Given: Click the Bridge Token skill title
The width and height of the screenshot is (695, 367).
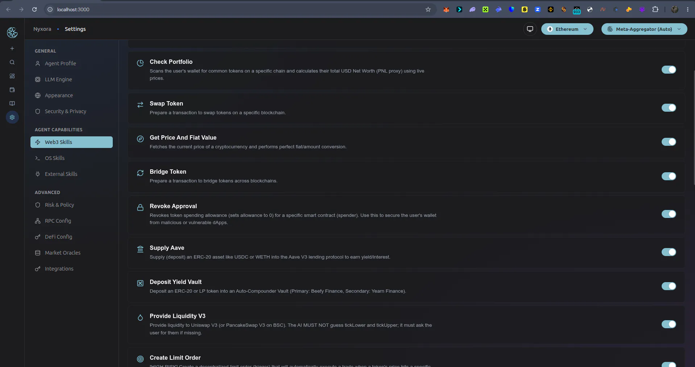Looking at the screenshot, I should tap(168, 172).
